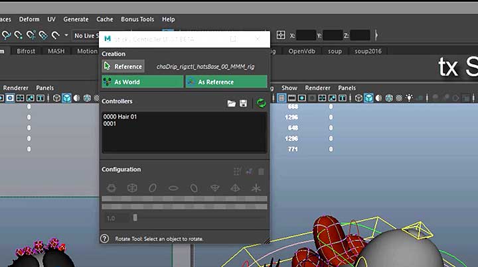Select the star-shaped controller shape icon

pos(256,188)
